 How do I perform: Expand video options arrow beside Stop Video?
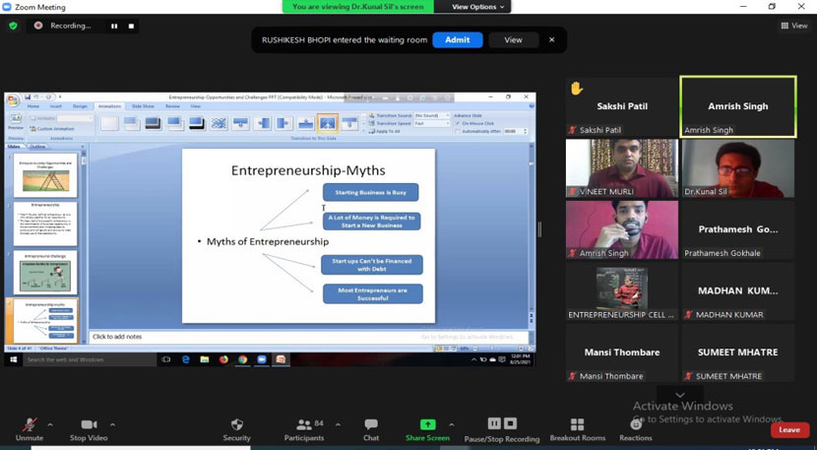point(112,425)
